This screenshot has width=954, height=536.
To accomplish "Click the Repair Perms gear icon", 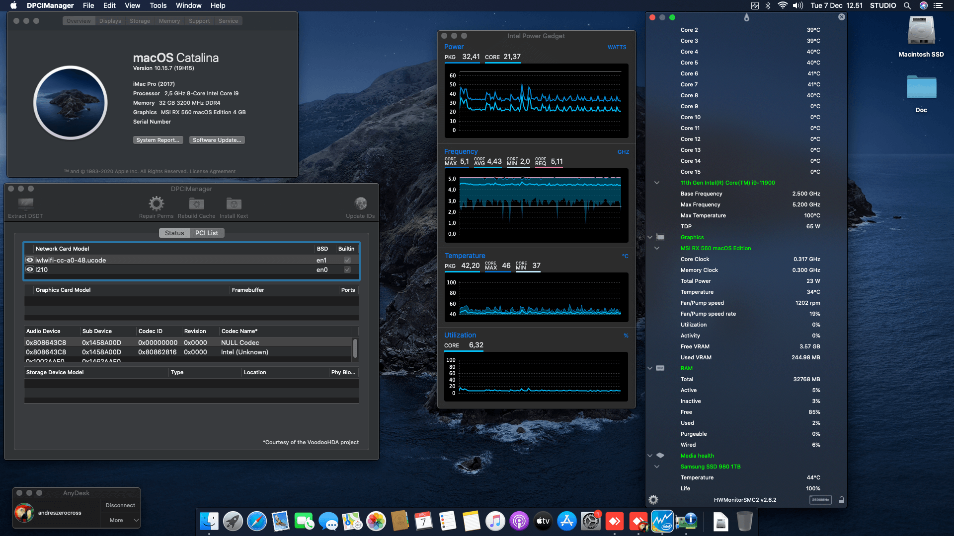I will click(156, 203).
